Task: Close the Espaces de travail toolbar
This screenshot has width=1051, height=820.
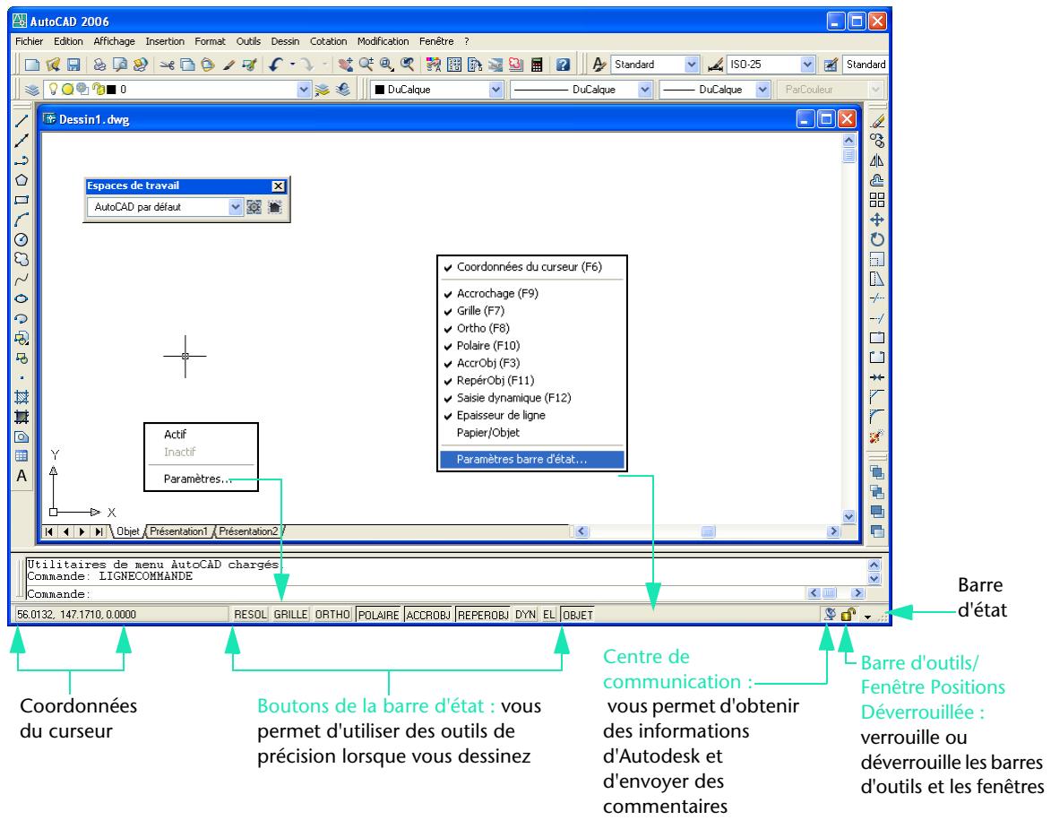Action: tap(278, 186)
